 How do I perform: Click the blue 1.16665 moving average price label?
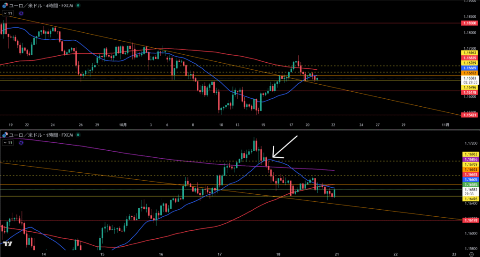(x=470, y=68)
